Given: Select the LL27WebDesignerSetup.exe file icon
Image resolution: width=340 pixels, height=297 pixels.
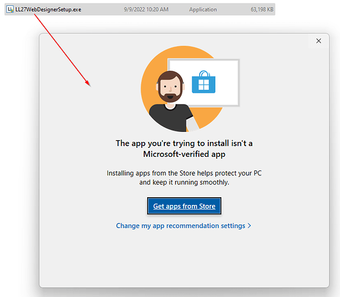Looking at the screenshot, I should point(9,10).
